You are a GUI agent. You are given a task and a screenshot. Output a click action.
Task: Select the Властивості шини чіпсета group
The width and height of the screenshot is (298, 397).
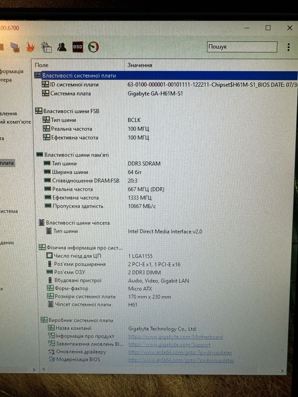(x=74, y=223)
